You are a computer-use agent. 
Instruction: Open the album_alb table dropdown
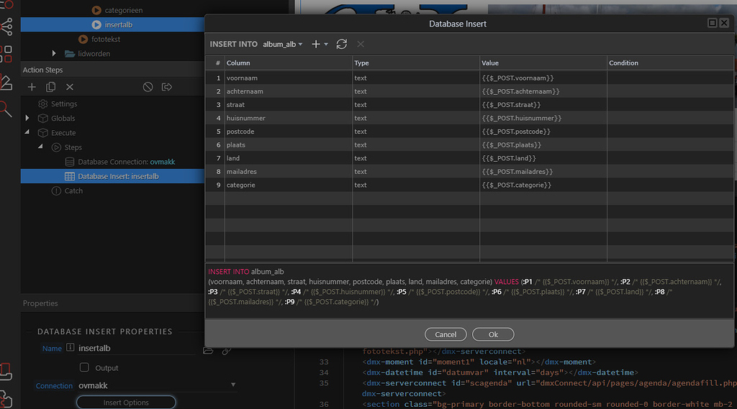click(282, 45)
